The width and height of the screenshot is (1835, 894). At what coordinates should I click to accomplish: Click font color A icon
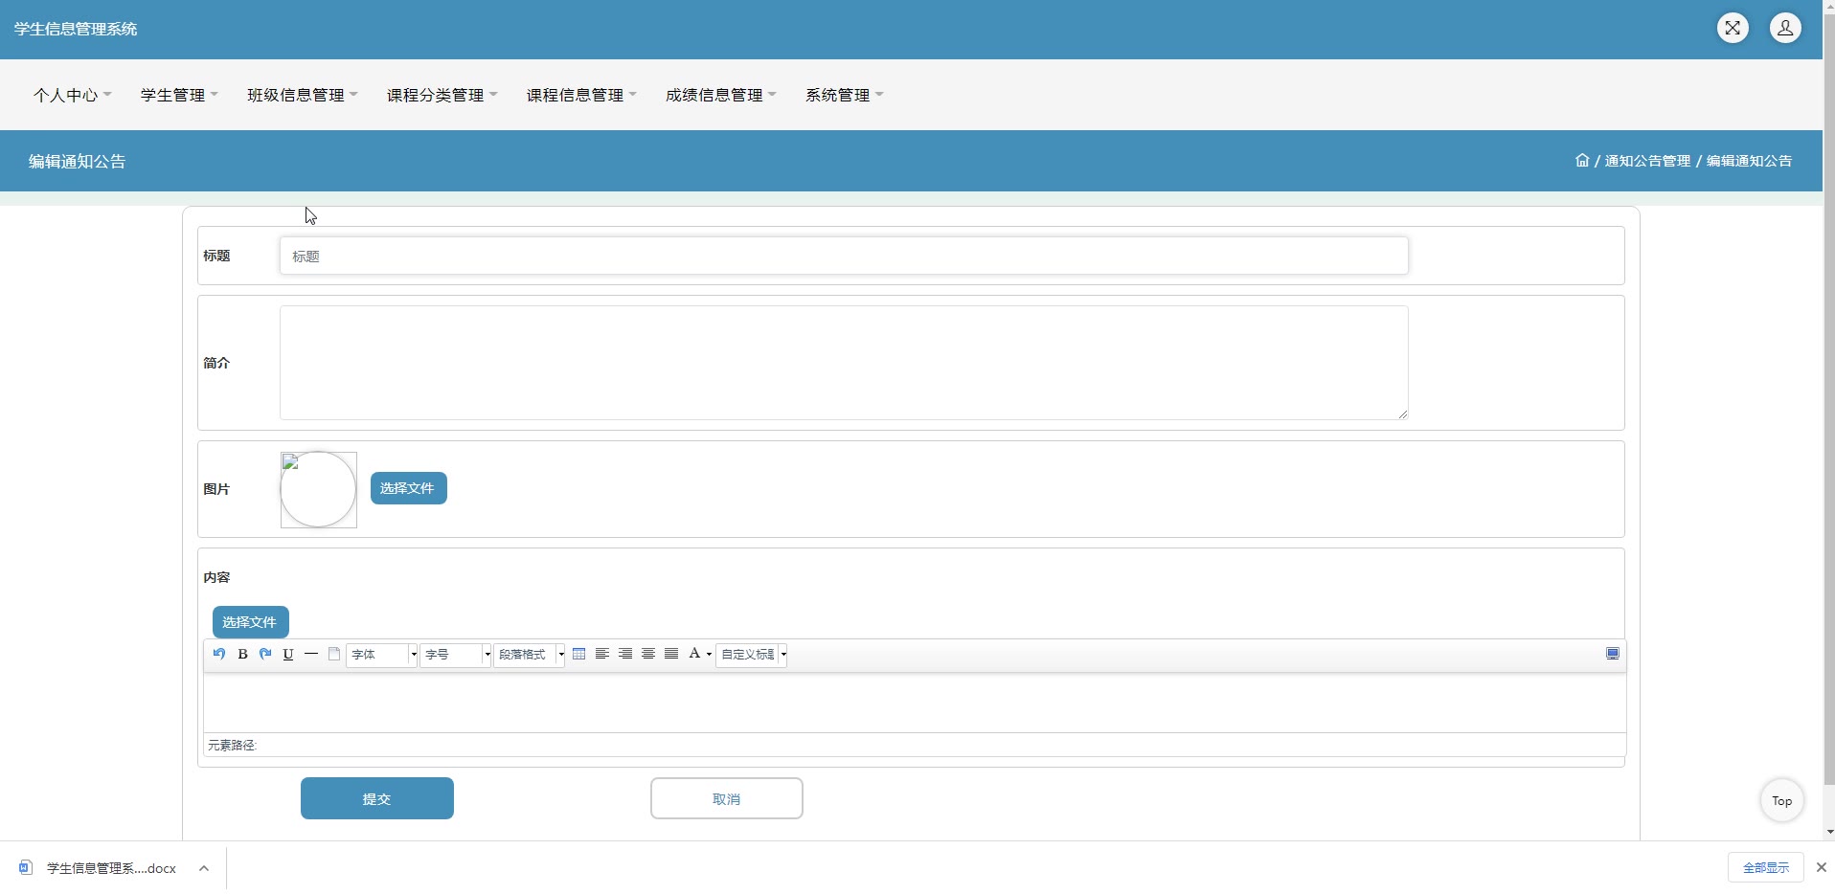tap(694, 654)
